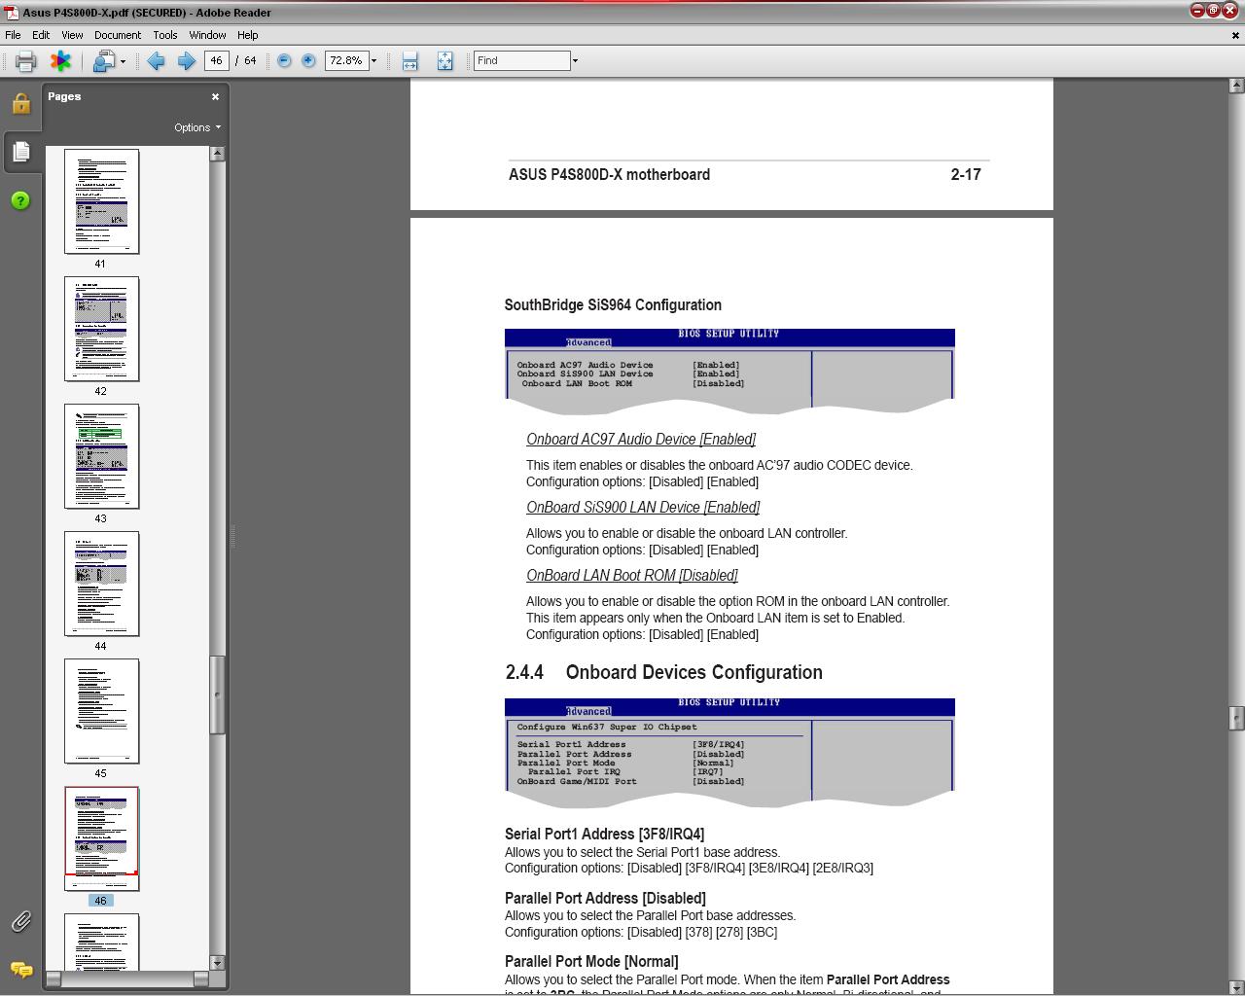Click heading 'OnBoard LAN Boot ROM [Disabled]'

tap(632, 576)
